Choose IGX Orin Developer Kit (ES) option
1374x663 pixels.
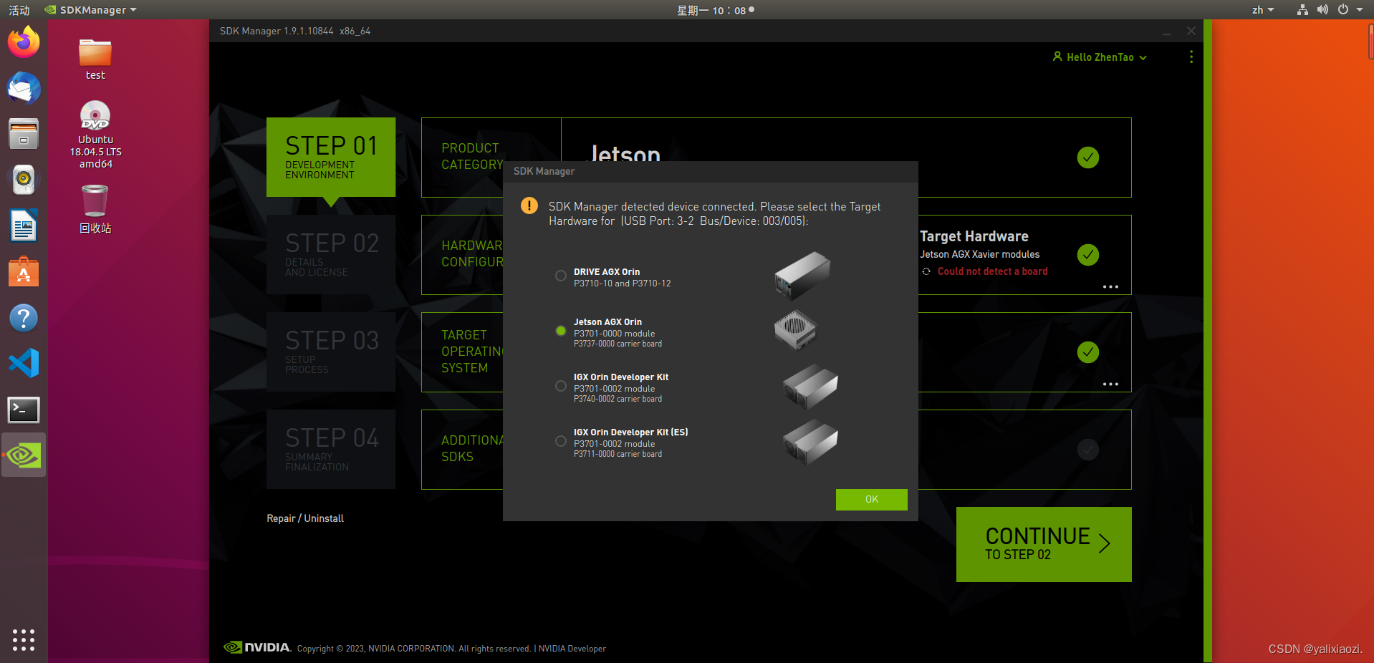coord(561,441)
